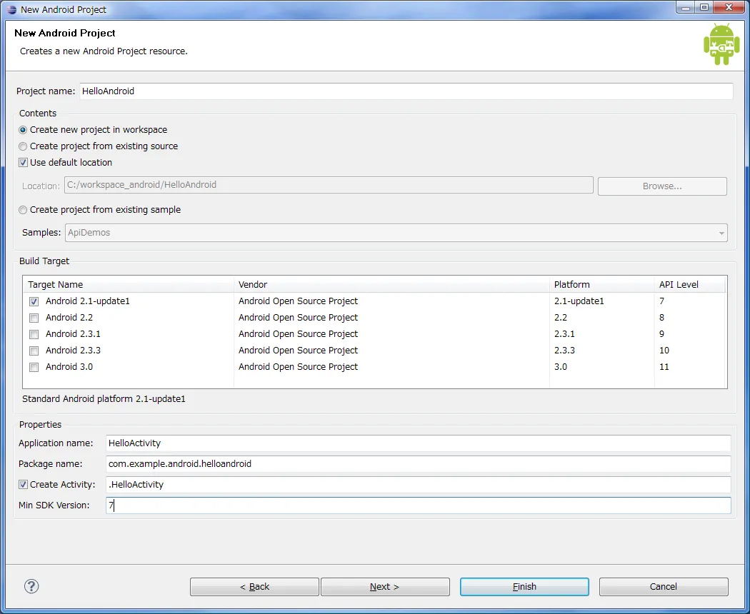This screenshot has width=750, height=614.
Task: Click the 'Android 2.2' target name text
Action: [x=69, y=318]
